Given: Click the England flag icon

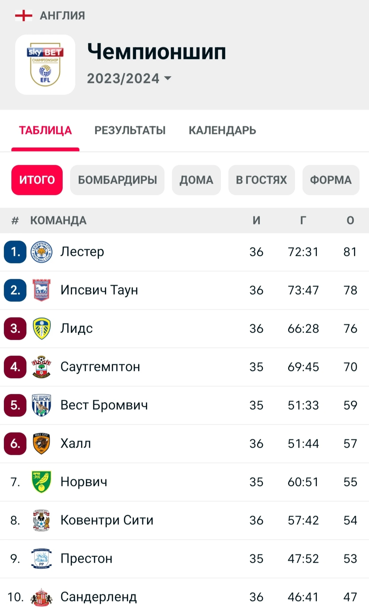Looking at the screenshot, I should tap(24, 15).
